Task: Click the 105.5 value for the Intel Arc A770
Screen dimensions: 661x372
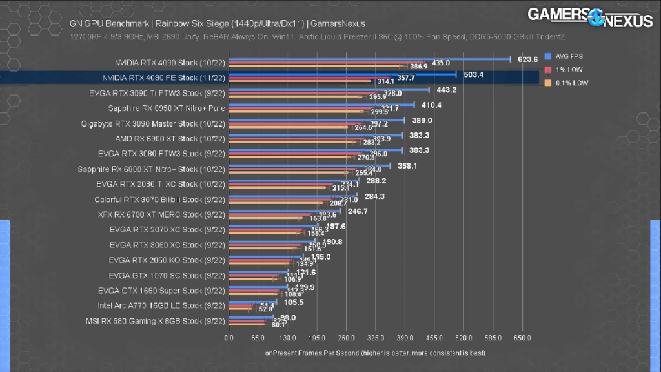Action: (x=294, y=302)
